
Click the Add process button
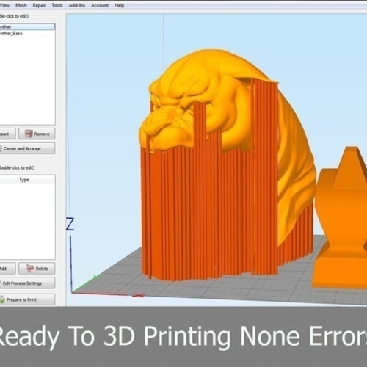[8, 269]
